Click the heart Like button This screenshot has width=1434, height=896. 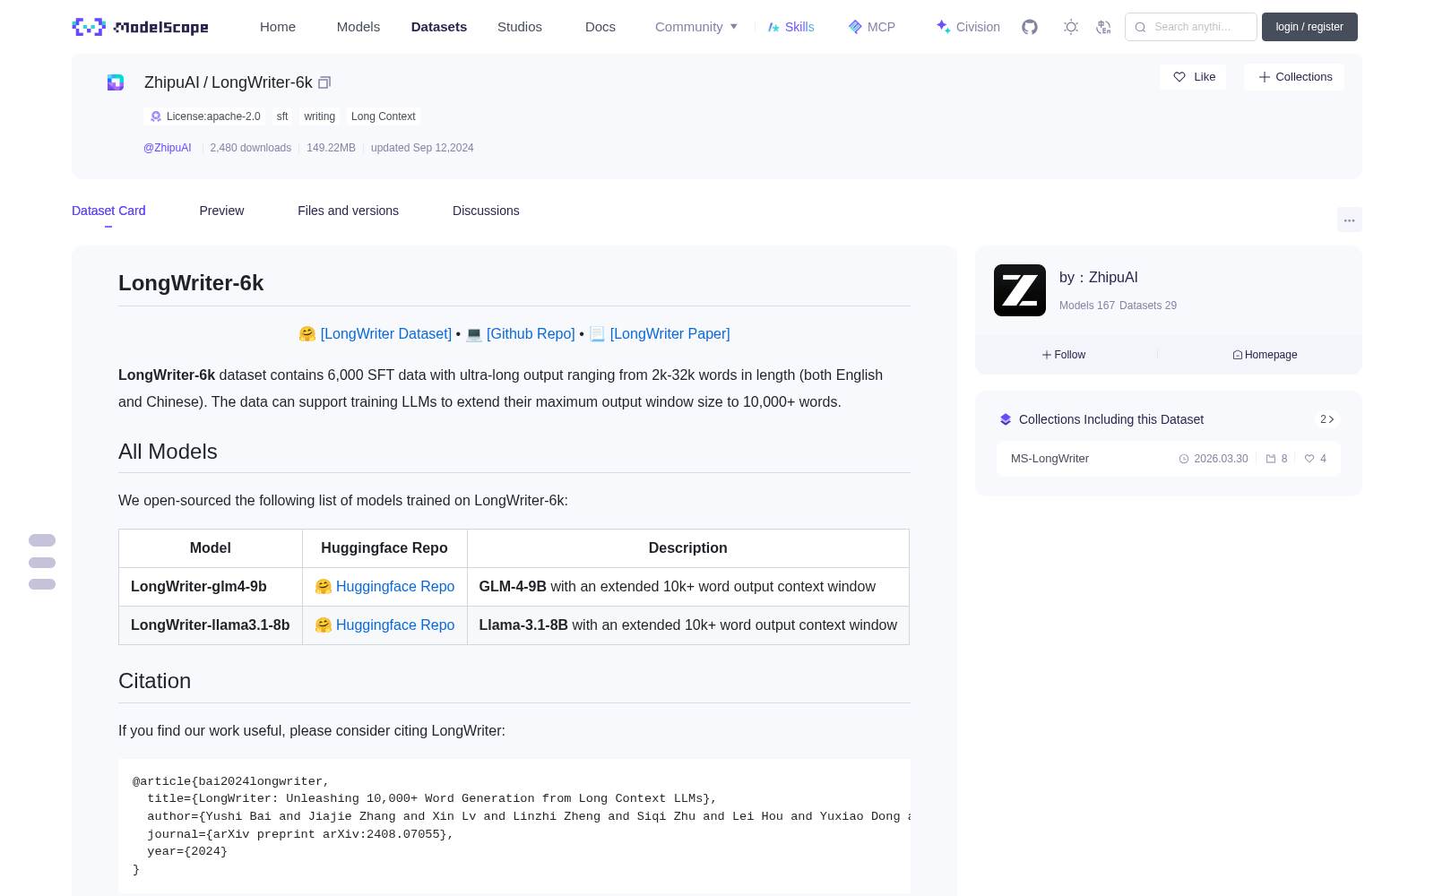(1194, 77)
